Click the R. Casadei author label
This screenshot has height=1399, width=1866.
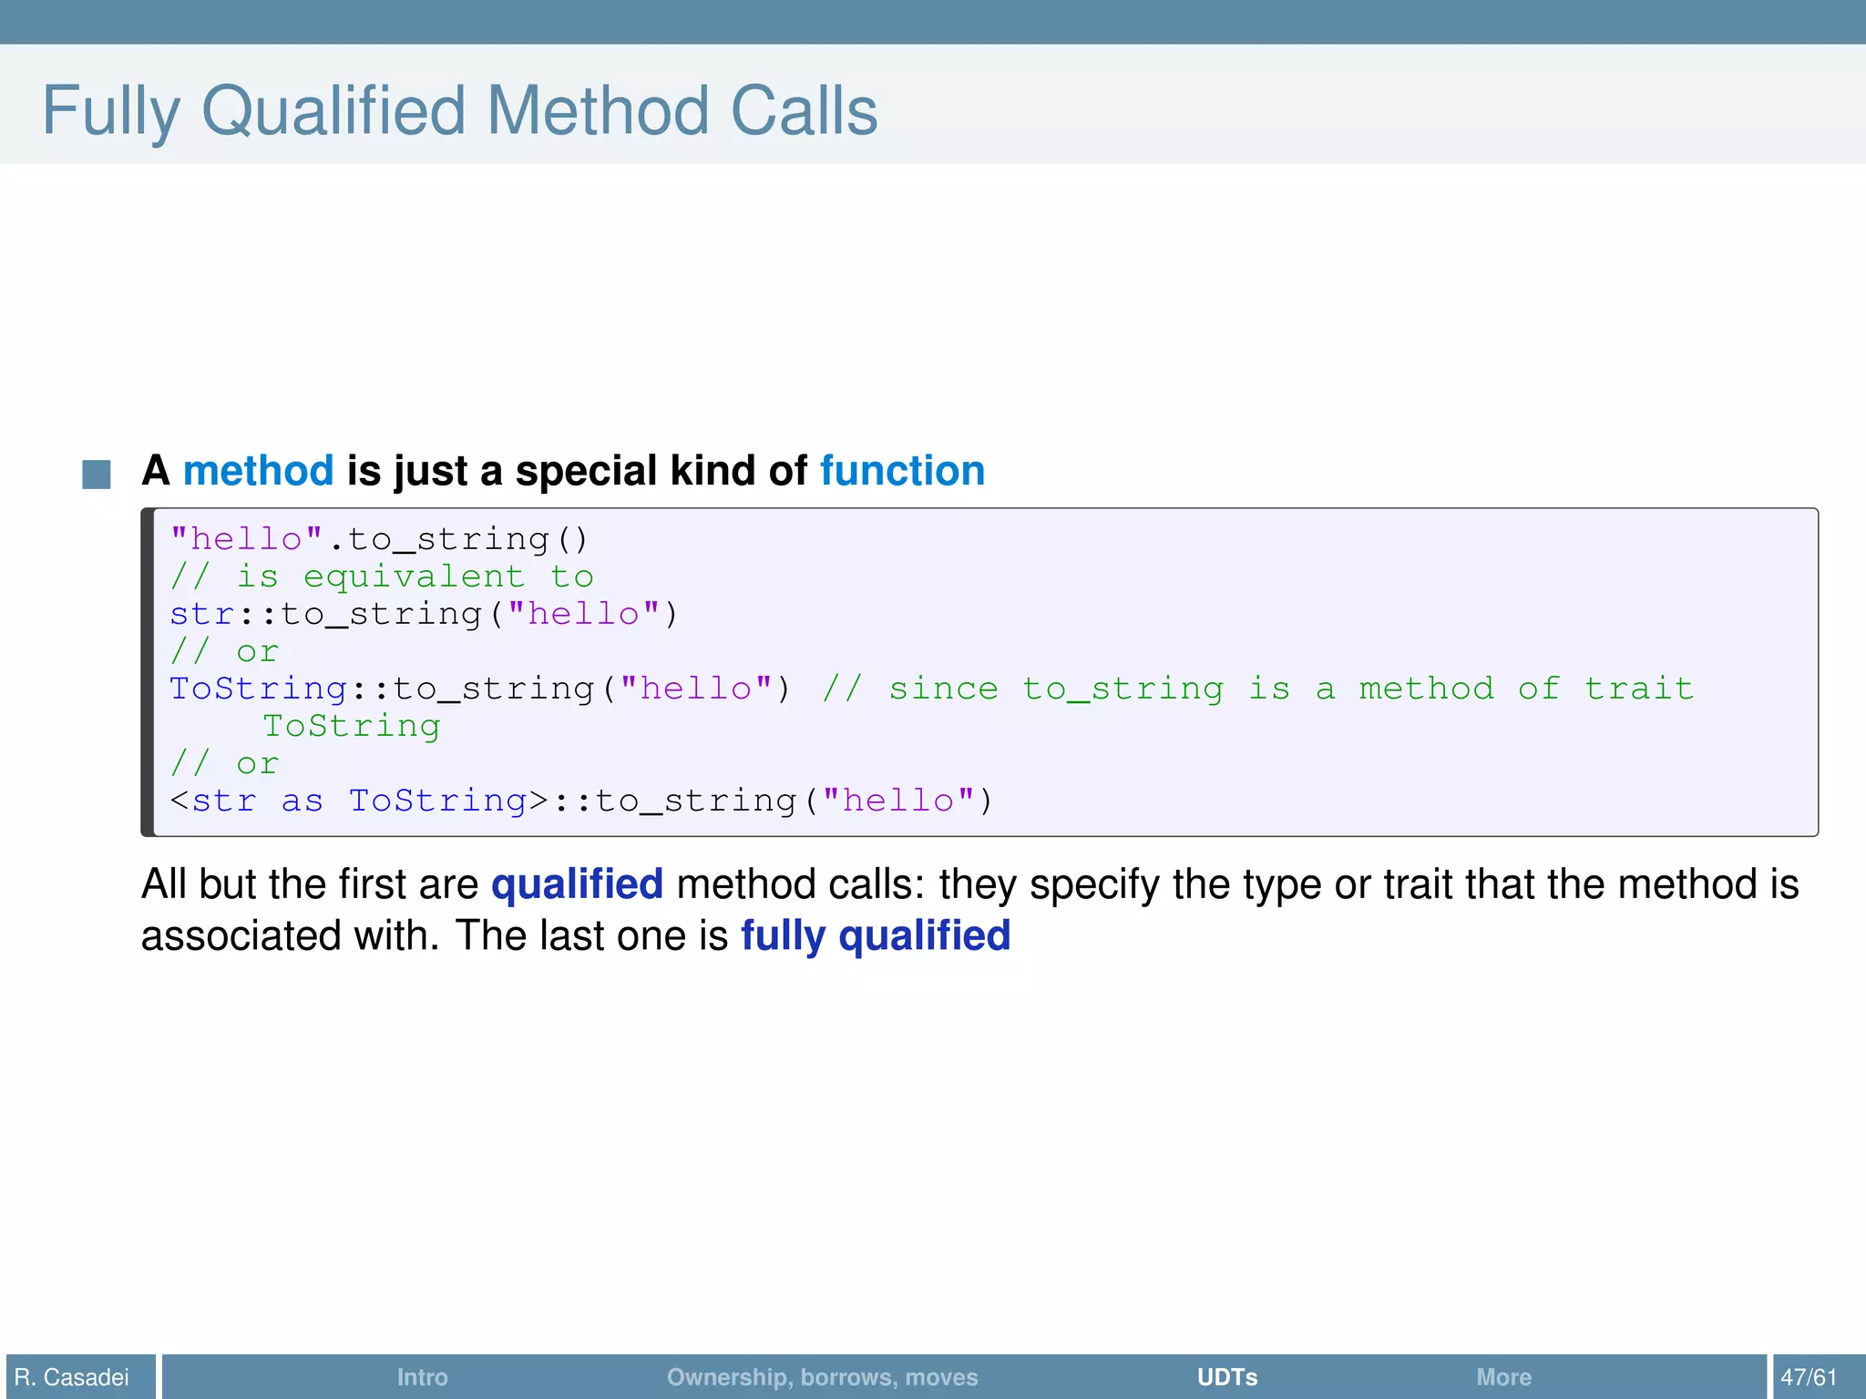click(x=73, y=1376)
